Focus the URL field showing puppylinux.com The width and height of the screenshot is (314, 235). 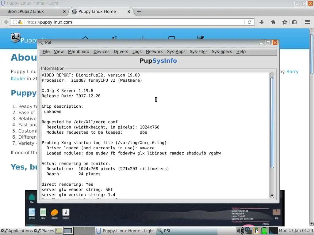click(x=134, y=22)
